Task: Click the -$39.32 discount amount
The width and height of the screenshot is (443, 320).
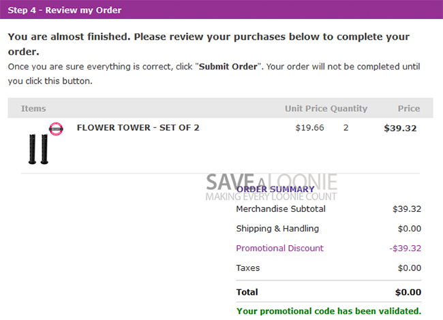Action: coord(405,249)
